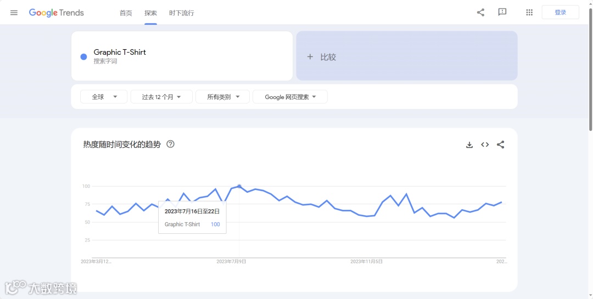Switch to the 时下流行 tab

182,13
